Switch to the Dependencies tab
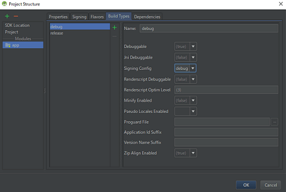286x192 pixels. coord(147,16)
